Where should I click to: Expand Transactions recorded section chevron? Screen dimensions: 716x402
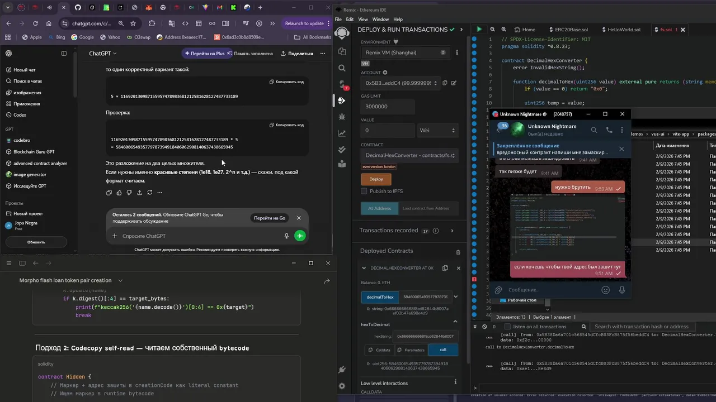coord(452,231)
